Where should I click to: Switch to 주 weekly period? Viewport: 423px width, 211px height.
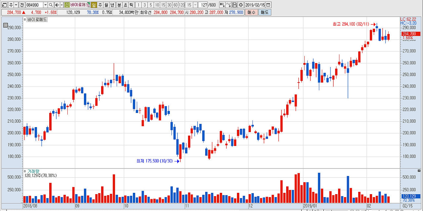(100, 5)
